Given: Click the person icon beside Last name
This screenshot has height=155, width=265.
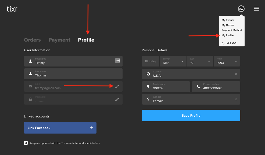Looking at the screenshot, I should pos(30,74).
